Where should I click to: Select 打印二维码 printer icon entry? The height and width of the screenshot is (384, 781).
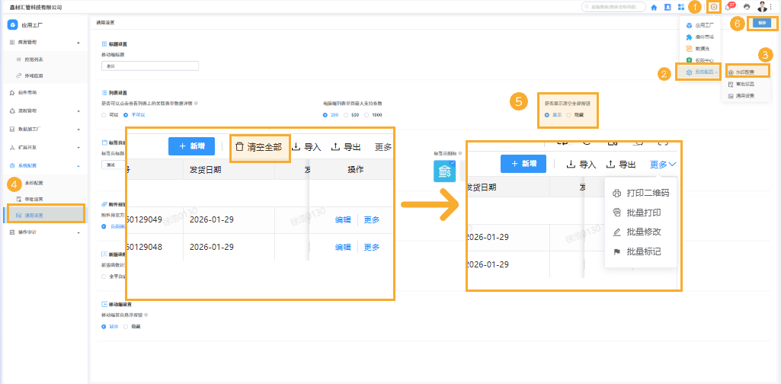click(641, 193)
